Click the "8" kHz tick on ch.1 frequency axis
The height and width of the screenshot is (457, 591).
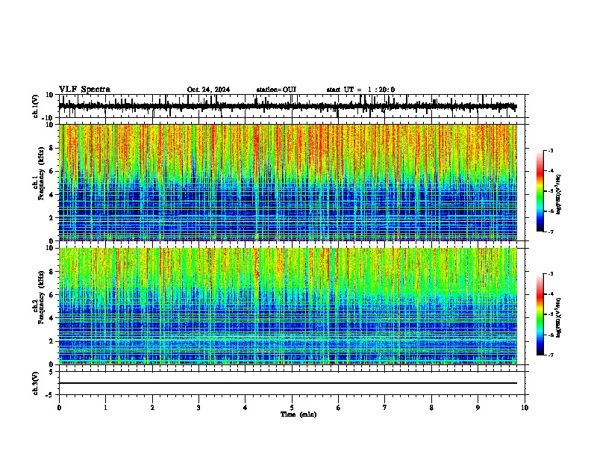click(51, 148)
